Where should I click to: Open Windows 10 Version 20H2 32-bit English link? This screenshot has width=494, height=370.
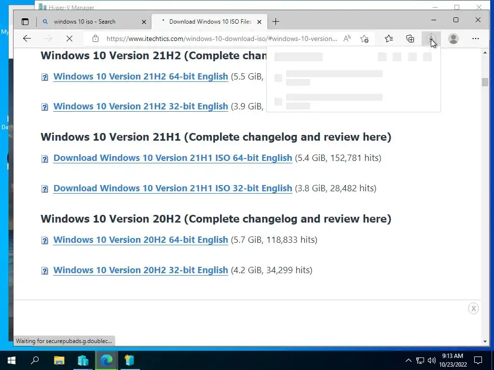(x=140, y=270)
